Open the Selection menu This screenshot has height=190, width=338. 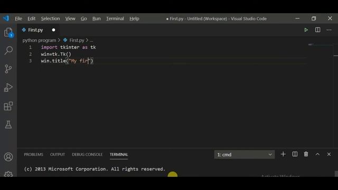click(x=51, y=19)
